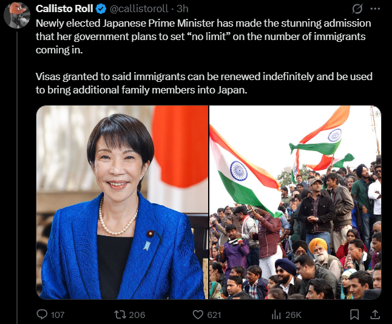Open the @callistoroll handle link
This screenshot has height=324, width=392.
pos(139,8)
